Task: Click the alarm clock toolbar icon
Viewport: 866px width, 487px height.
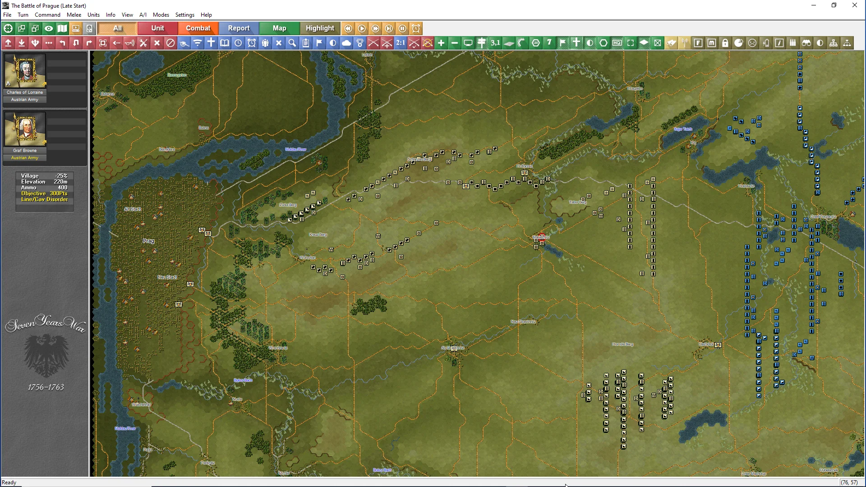Action: 252,43
